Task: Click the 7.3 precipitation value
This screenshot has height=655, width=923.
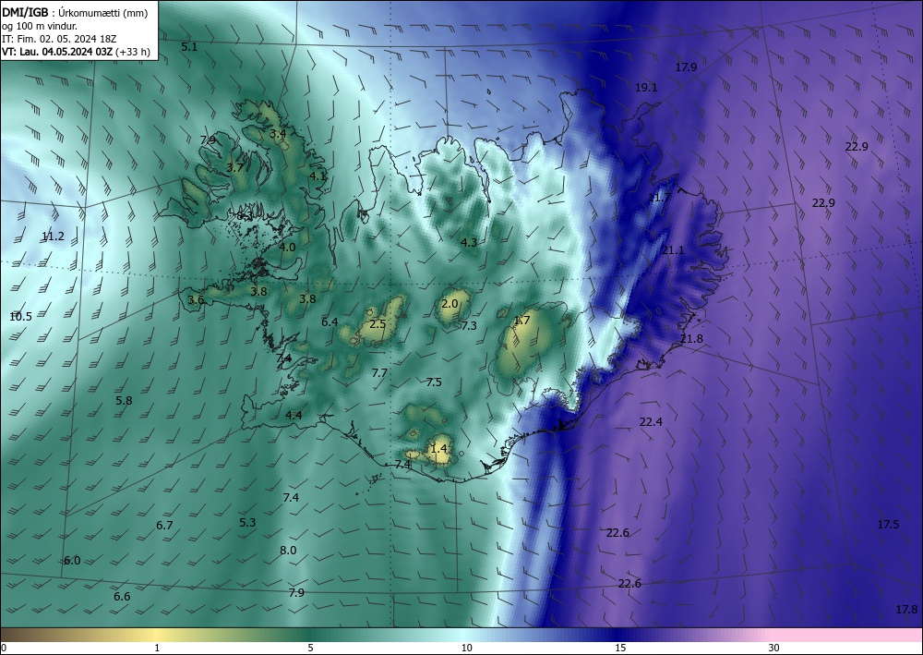Action: coord(469,326)
